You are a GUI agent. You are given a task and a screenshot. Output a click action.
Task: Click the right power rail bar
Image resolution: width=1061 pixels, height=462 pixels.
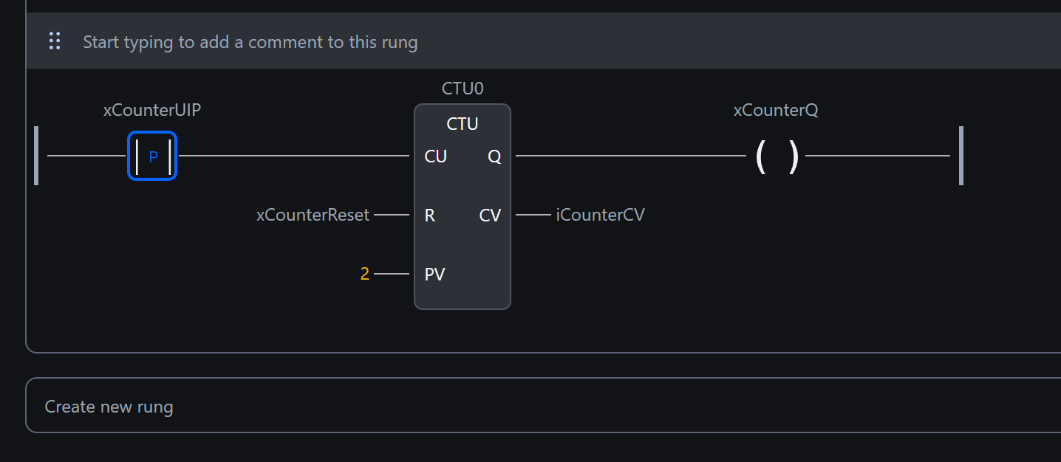(x=961, y=156)
